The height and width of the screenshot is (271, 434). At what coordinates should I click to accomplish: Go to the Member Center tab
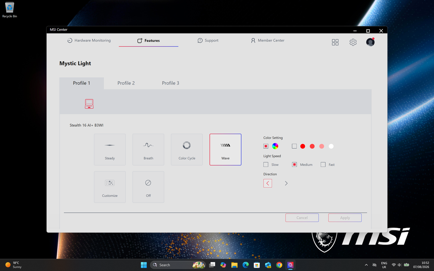pos(267,40)
